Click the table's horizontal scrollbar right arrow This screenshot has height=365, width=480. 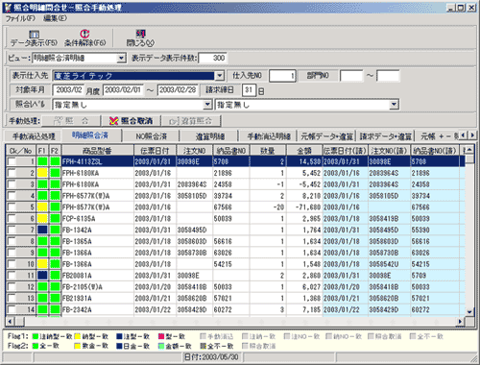[x=461, y=321]
